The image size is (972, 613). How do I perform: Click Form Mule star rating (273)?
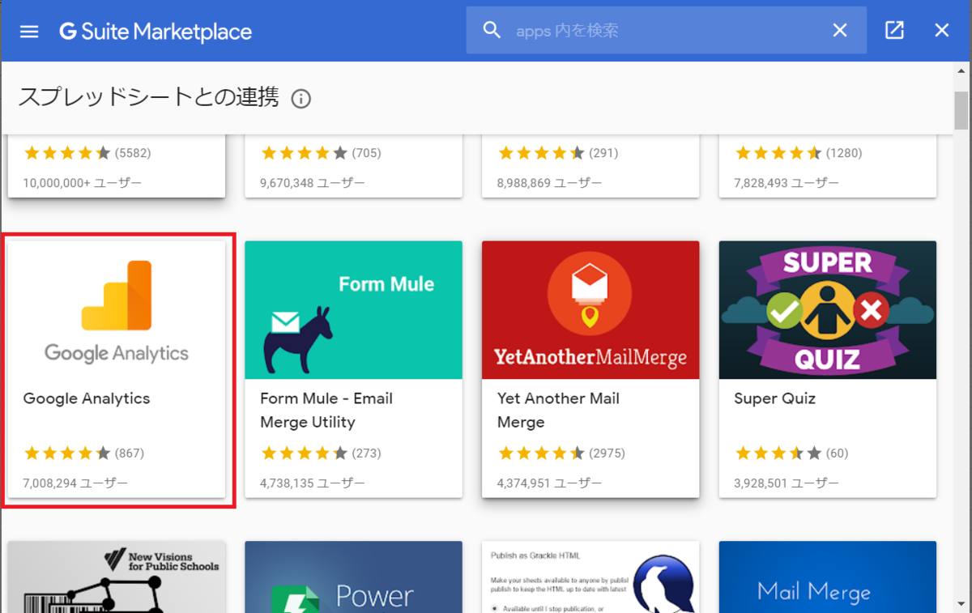click(321, 453)
